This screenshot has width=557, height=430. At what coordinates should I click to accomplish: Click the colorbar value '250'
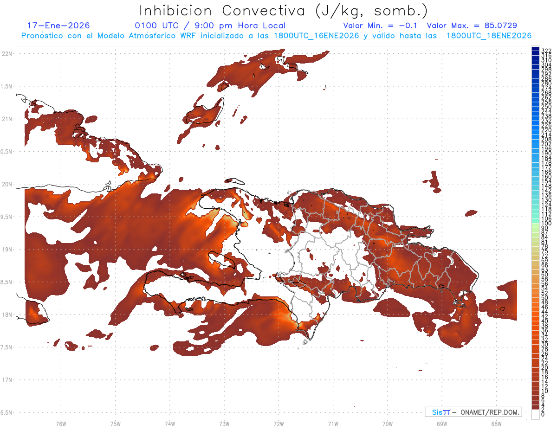pyautogui.click(x=546, y=107)
